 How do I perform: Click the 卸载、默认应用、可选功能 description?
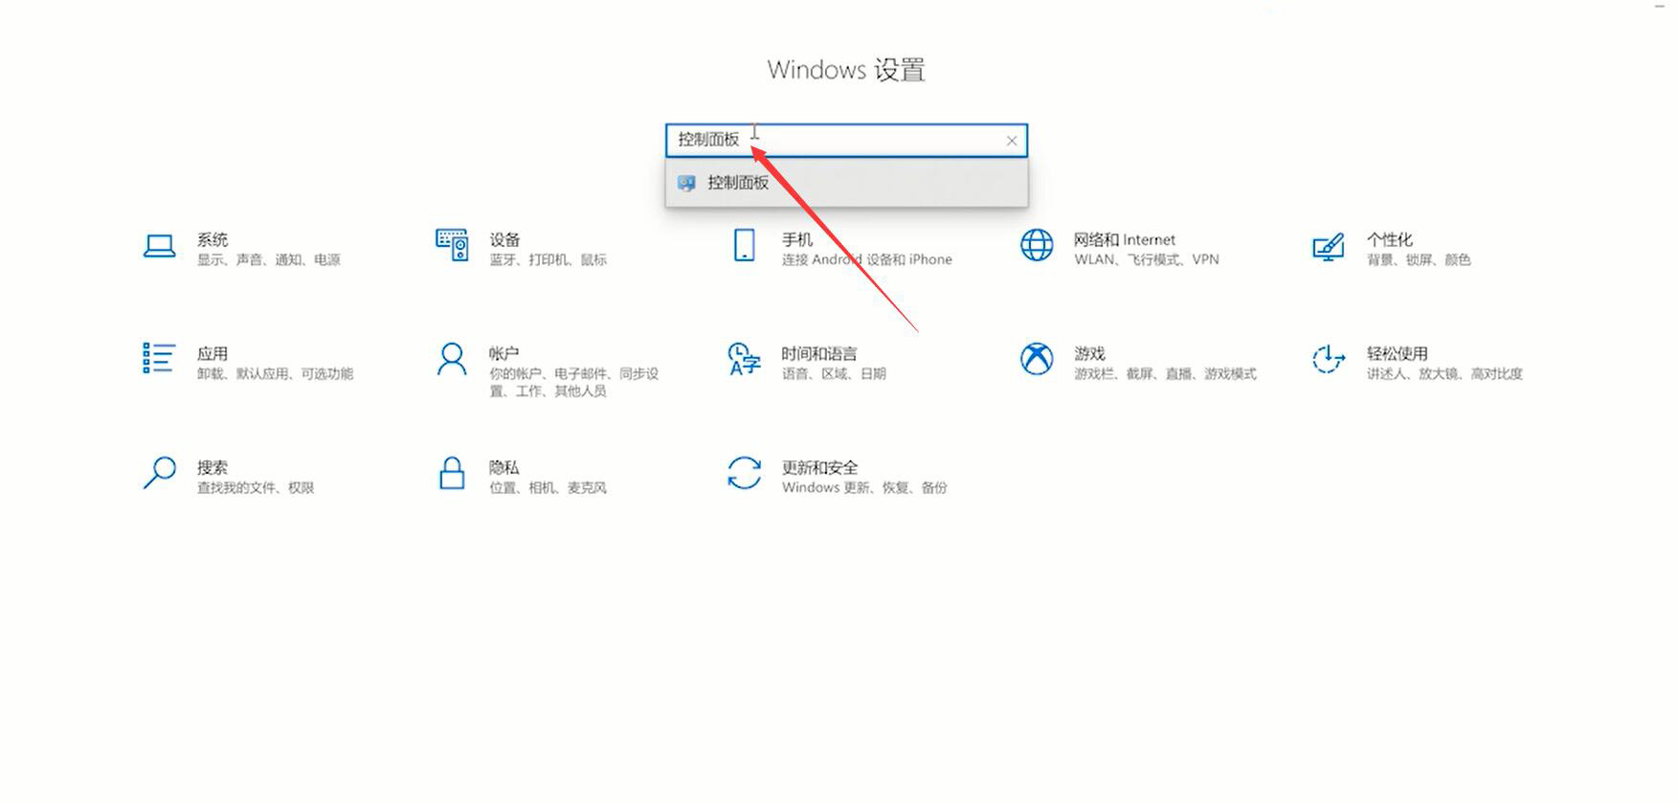(x=275, y=373)
